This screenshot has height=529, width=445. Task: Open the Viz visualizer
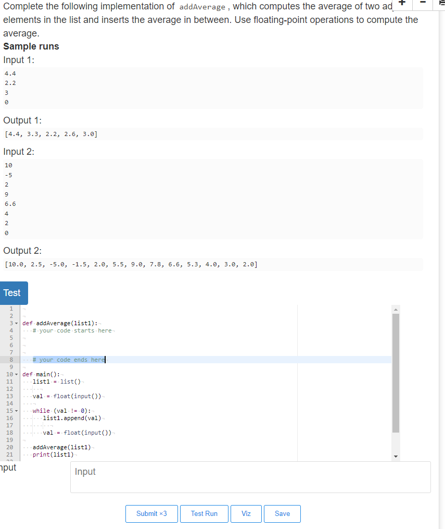[246, 513]
